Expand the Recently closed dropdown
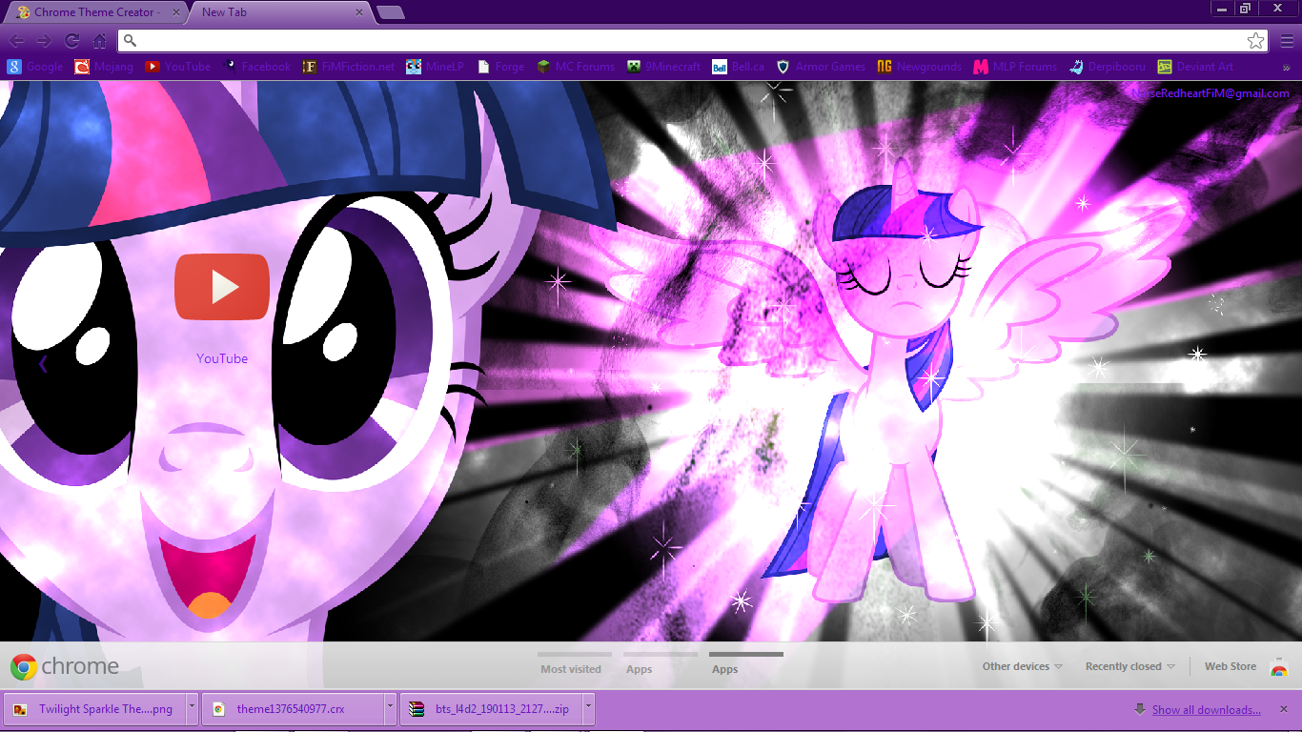 pos(1130,666)
